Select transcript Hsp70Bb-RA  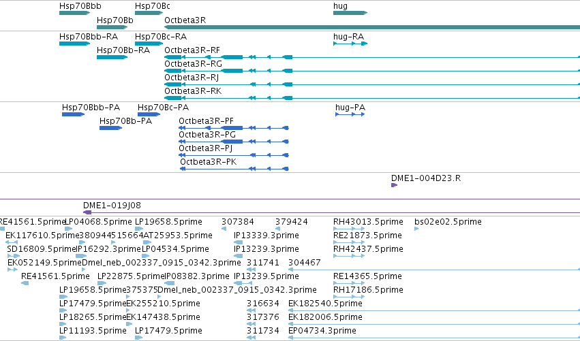(123, 50)
